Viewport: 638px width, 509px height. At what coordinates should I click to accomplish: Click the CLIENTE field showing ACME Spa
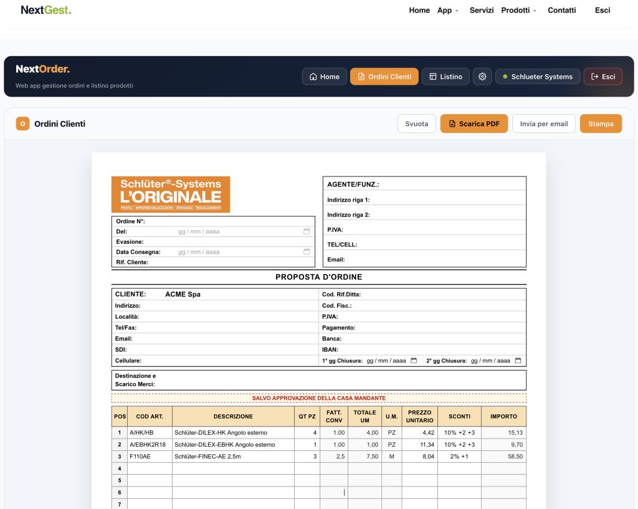click(240, 294)
